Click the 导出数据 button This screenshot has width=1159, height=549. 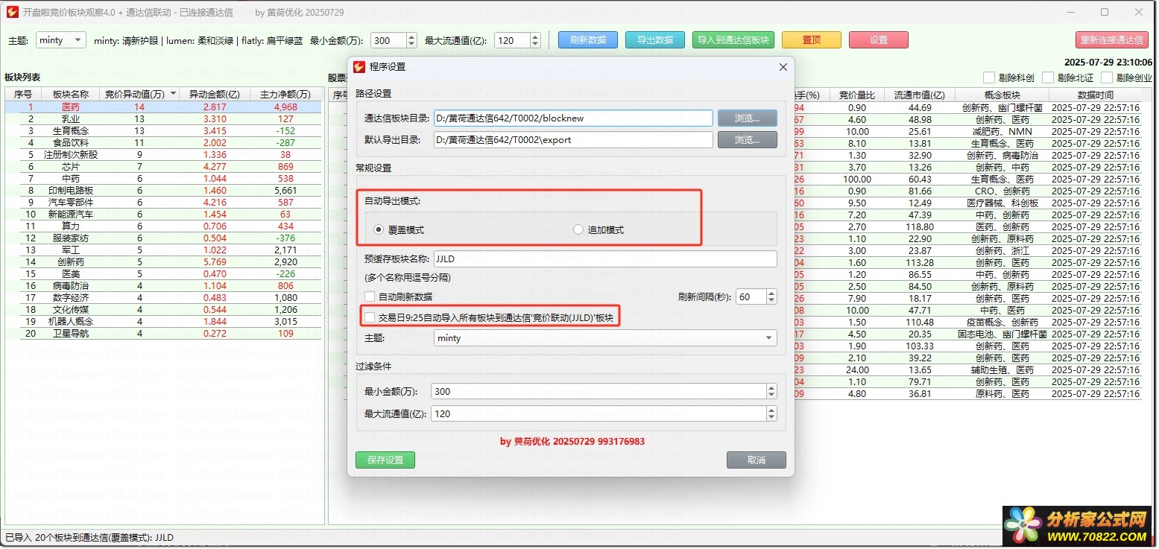(655, 40)
